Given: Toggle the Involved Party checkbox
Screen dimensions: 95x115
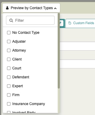Looking at the screenshot, I should [9, 112].
